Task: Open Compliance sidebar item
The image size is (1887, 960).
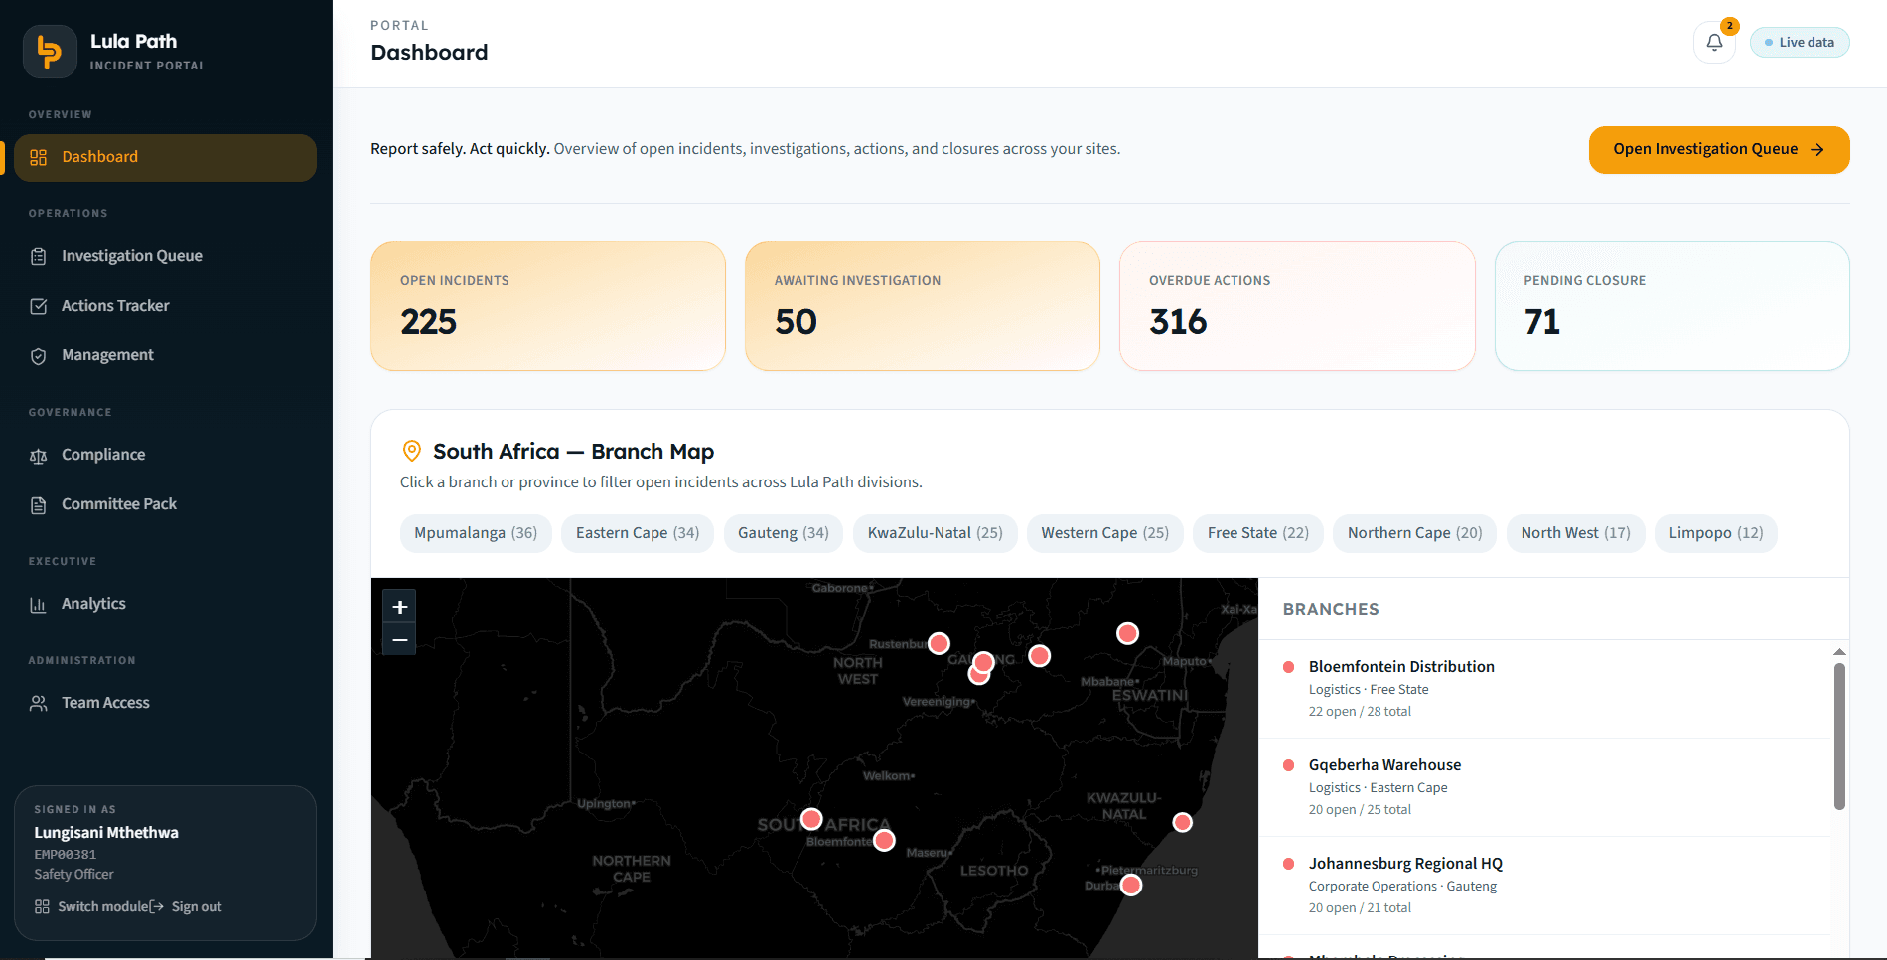Action: click(165, 455)
